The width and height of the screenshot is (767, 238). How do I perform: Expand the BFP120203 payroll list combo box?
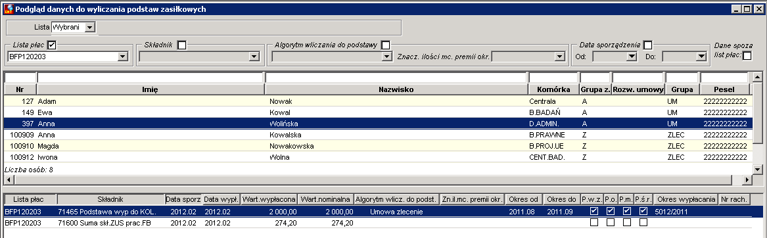click(x=123, y=57)
